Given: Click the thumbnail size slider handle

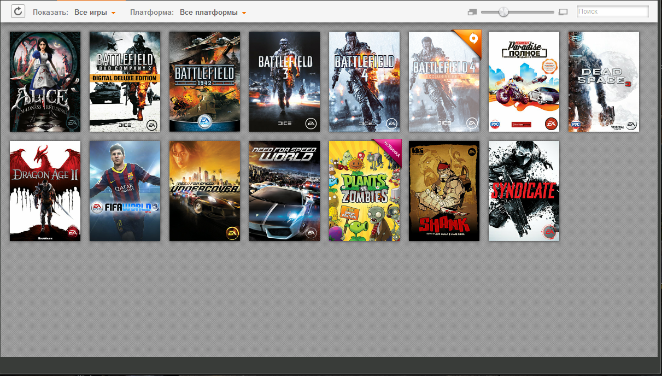Looking at the screenshot, I should (x=503, y=11).
